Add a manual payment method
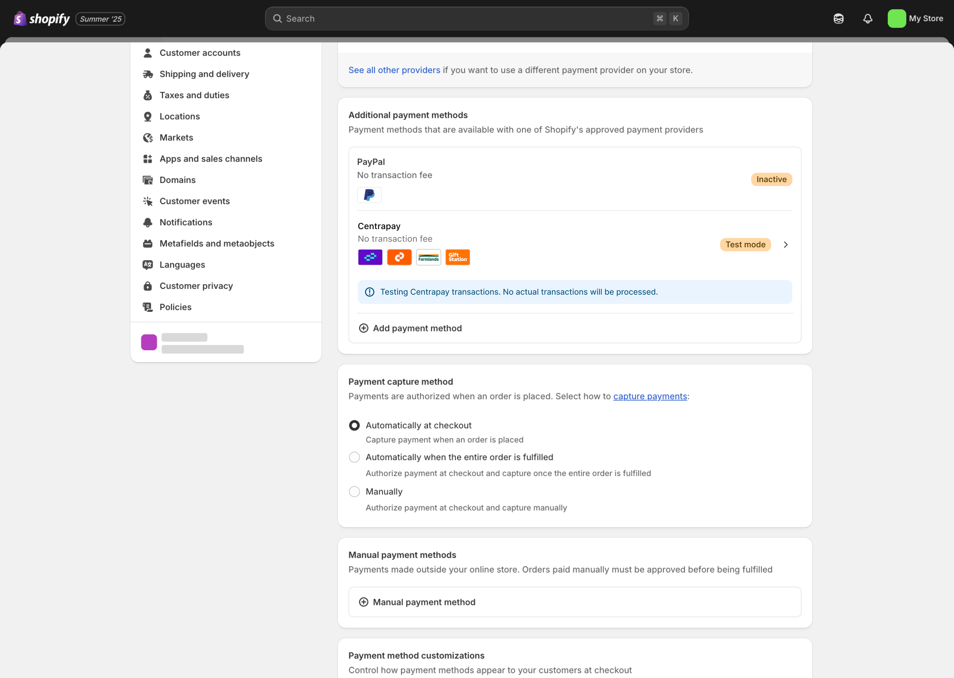954x678 pixels. tap(424, 602)
